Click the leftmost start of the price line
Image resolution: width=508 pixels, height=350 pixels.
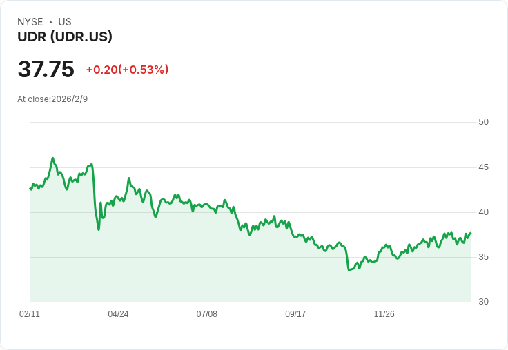pos(30,188)
